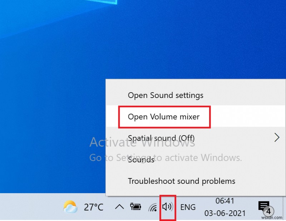Open the ENG input language switcher
286x221 pixels.
pos(188,207)
